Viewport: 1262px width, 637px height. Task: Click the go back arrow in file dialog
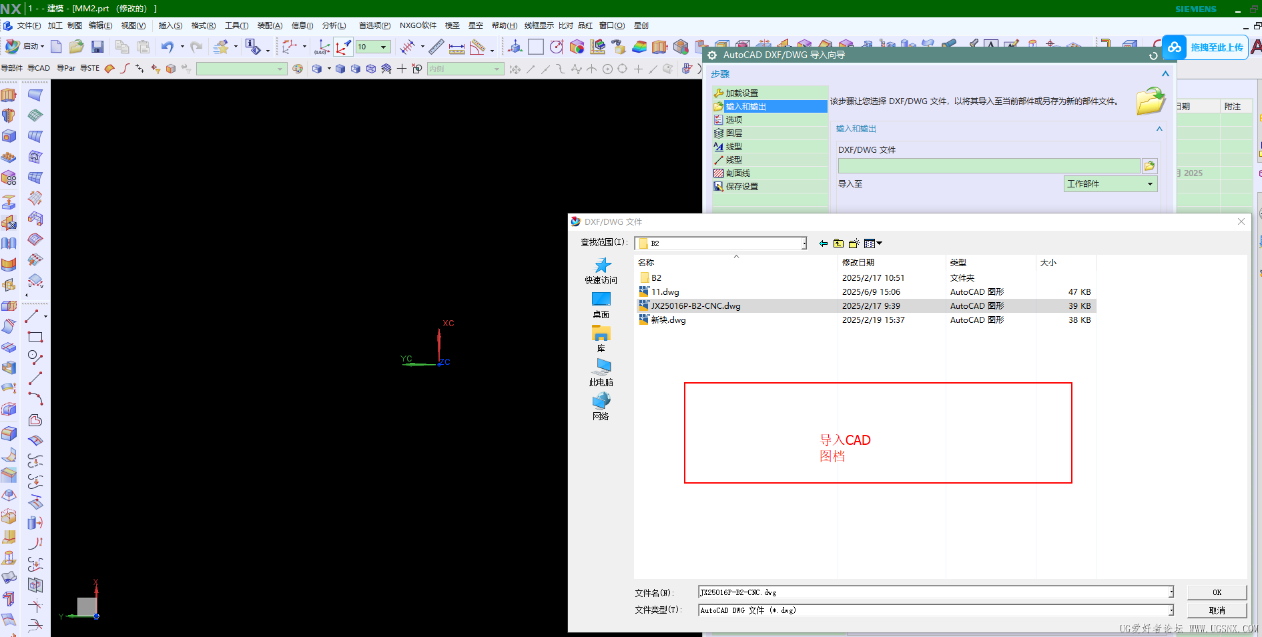tap(824, 243)
